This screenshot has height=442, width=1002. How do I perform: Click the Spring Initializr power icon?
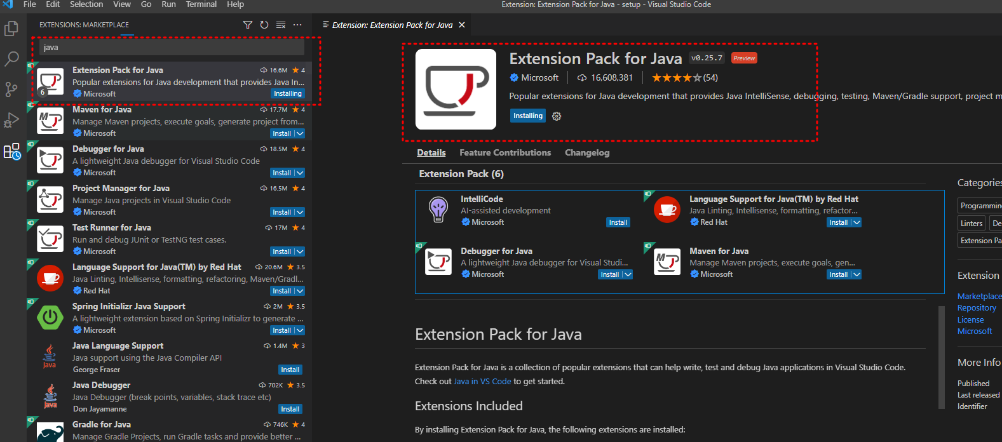[50, 318]
